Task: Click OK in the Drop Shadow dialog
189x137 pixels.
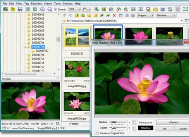Action: (x=165, y=129)
